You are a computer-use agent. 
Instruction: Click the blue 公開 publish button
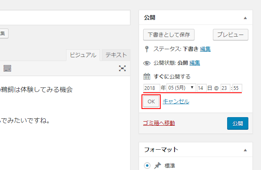pos(237,123)
